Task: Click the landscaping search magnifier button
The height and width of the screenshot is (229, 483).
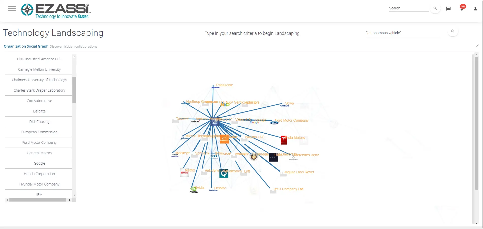Action: 453,31
